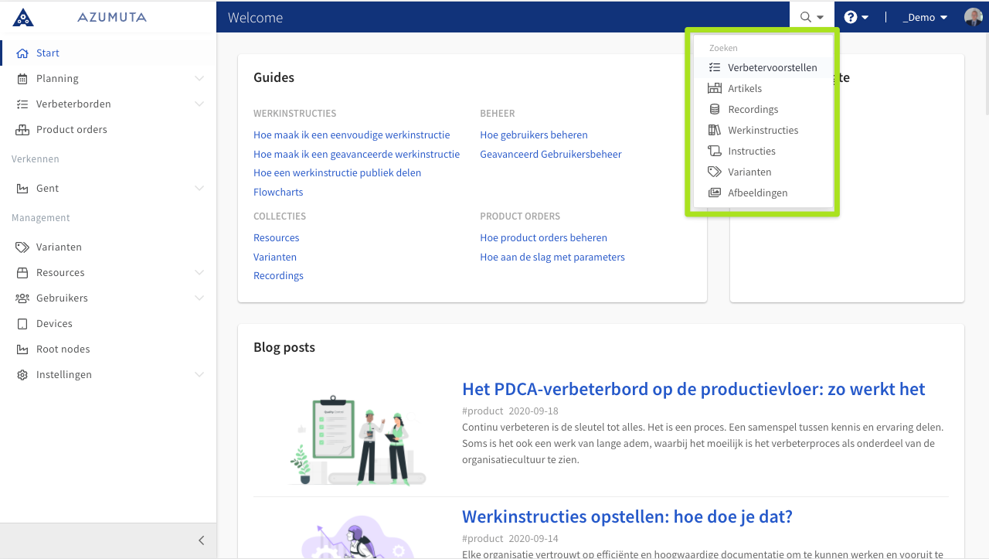
Task: Click the Root nodes chart icon
Action: [22, 349]
